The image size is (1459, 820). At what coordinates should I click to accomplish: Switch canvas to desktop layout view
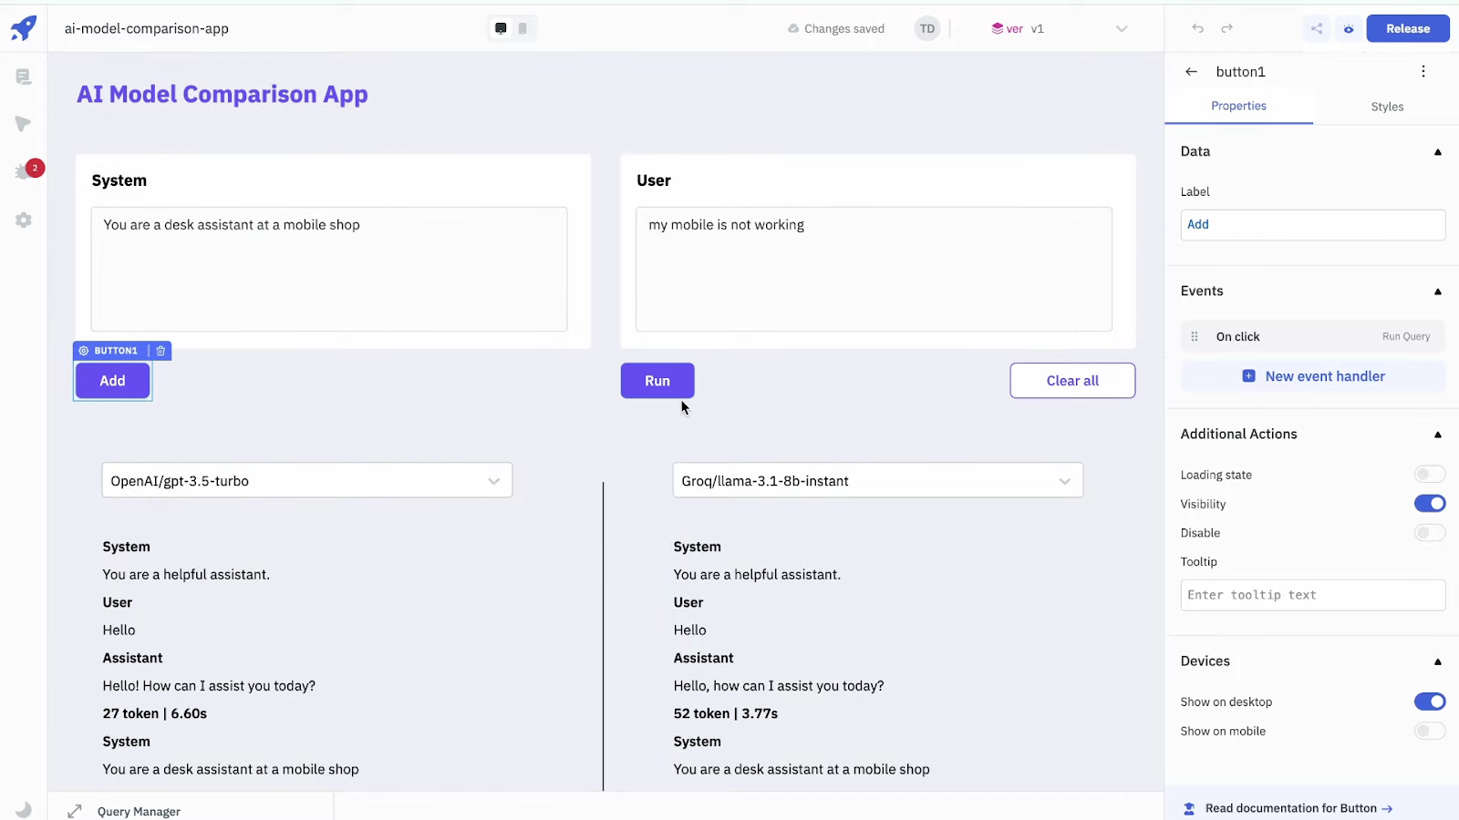click(x=501, y=28)
